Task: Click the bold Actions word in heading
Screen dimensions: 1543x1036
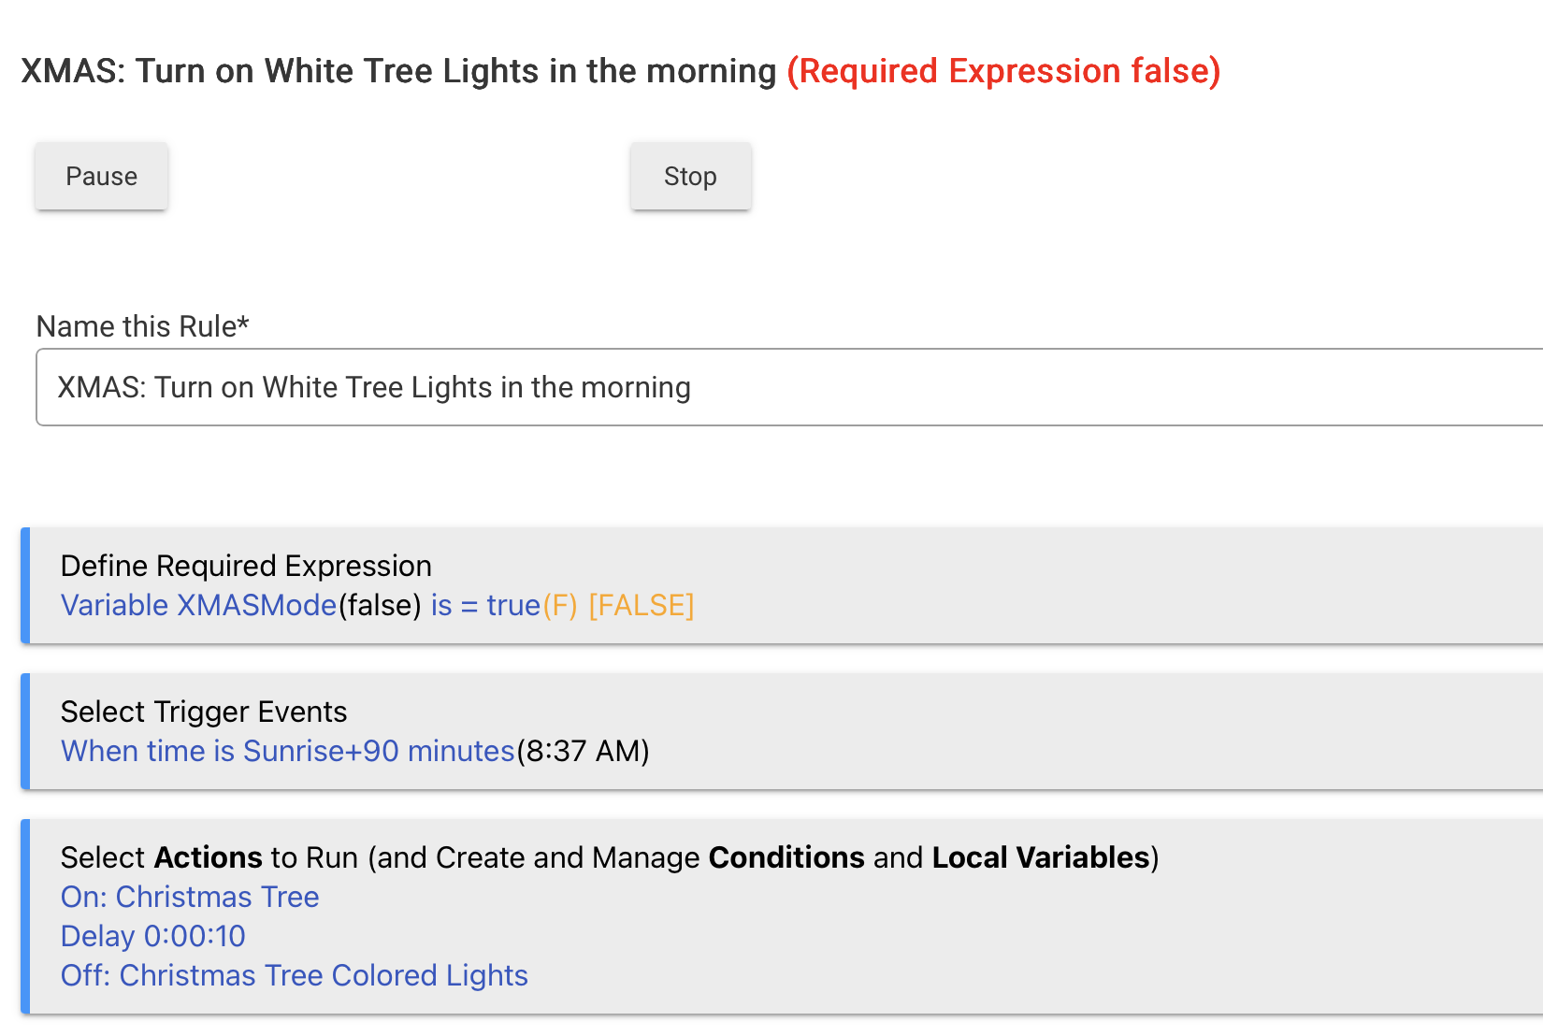Action: tap(209, 857)
